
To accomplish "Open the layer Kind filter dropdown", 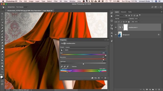I will tap(119, 15).
